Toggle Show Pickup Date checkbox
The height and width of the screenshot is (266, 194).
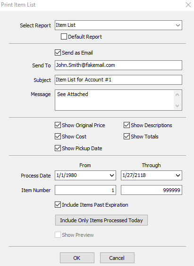click(58, 148)
